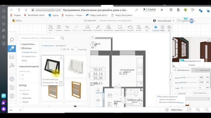The width and height of the screenshot is (211, 118).
Task: Tick the middle brand checkbox
Action: coord(20,98)
